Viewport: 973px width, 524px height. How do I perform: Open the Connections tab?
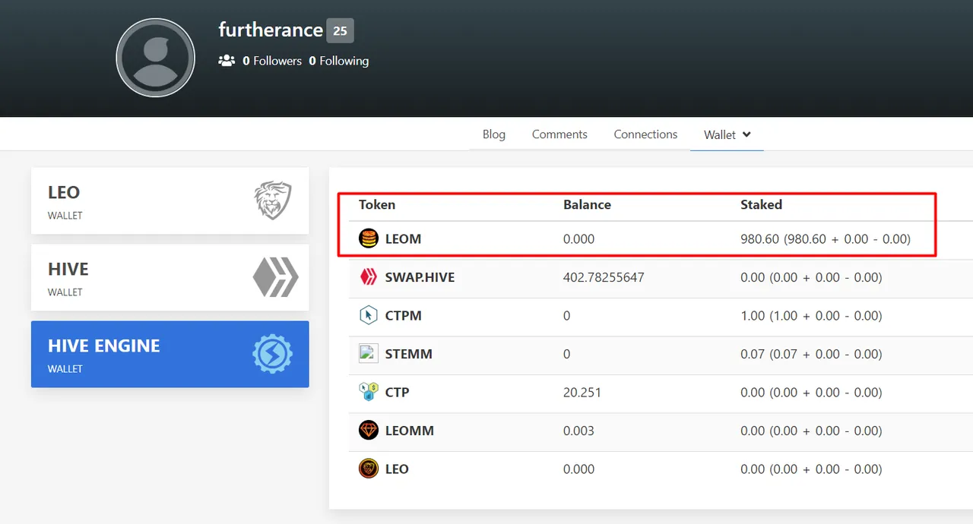(645, 134)
